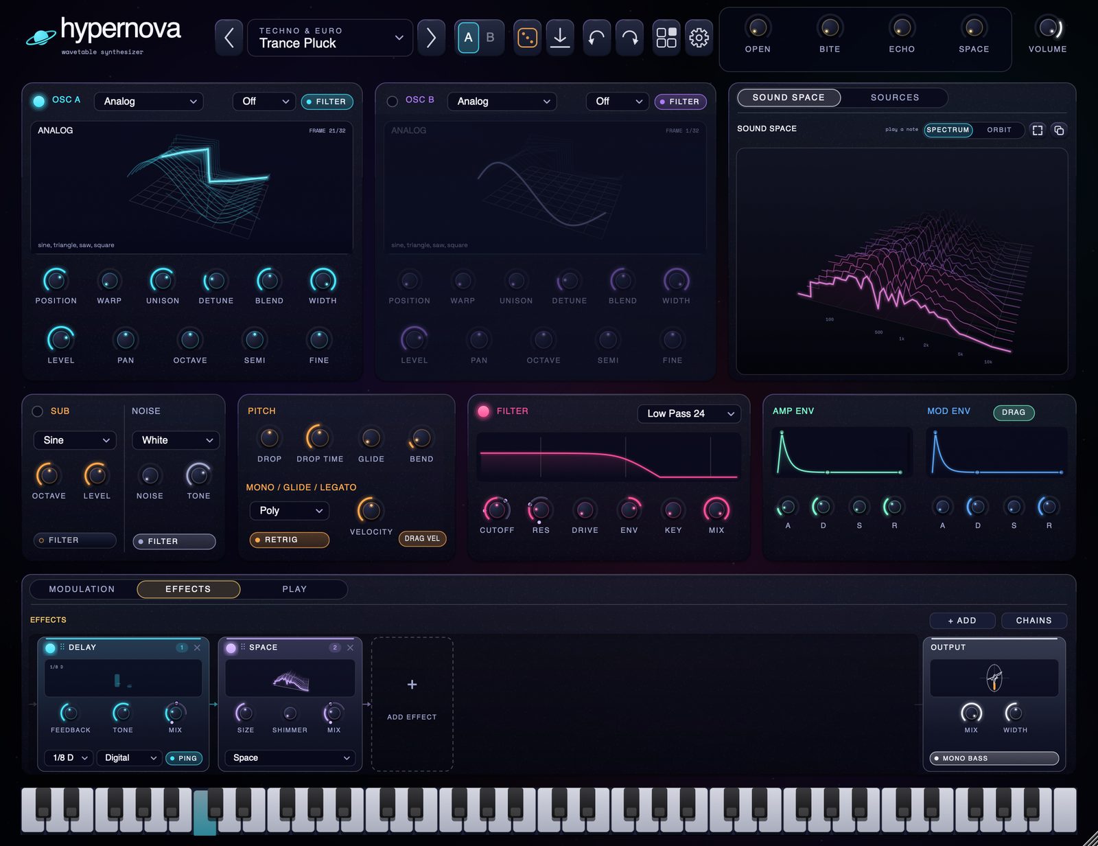
Task: Grab the Space effect drag handle
Action: 243,647
